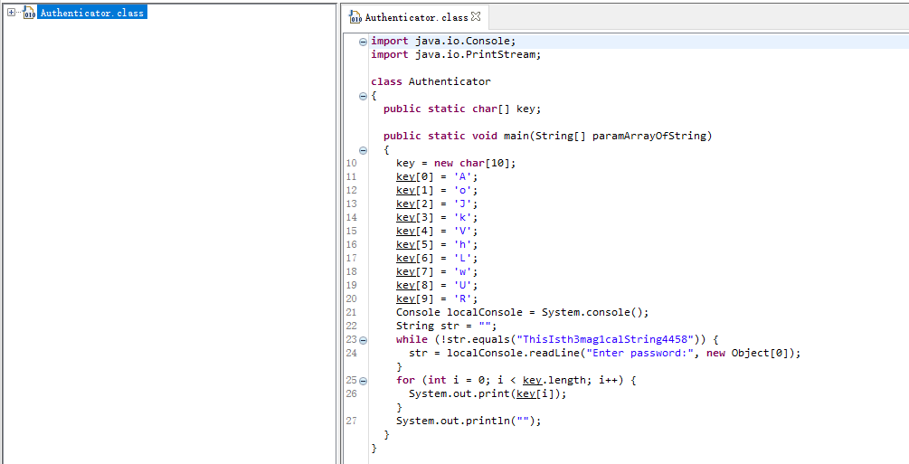Click line number 27 in the gutter
The width and height of the screenshot is (909, 464).
click(x=351, y=421)
